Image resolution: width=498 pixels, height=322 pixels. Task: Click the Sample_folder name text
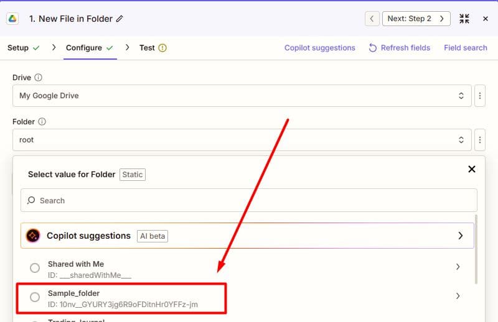click(x=73, y=293)
